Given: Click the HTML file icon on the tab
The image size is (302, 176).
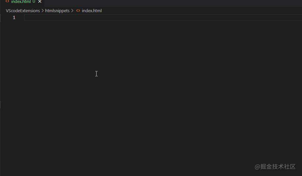Looking at the screenshot, I should point(7,1).
